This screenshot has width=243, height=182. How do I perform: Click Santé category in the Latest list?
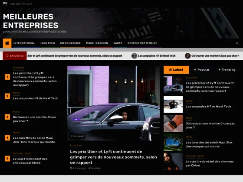click(200, 156)
